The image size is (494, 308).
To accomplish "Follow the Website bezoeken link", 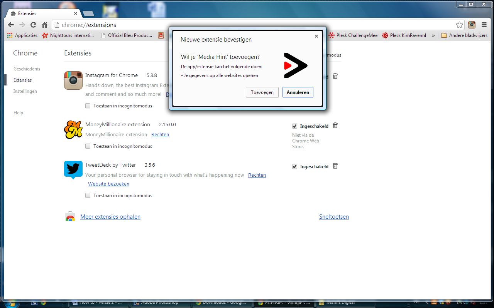I will 108,184.
